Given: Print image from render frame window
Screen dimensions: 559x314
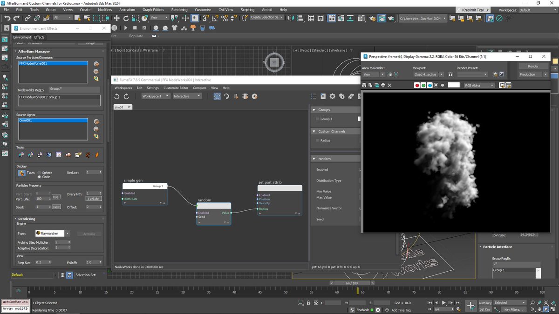Looking at the screenshot, I should click(x=383, y=85).
